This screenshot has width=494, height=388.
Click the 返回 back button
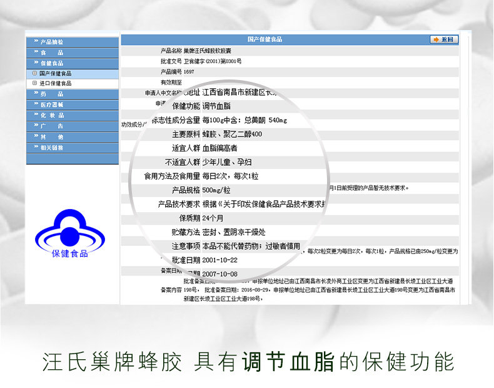[x=444, y=39]
